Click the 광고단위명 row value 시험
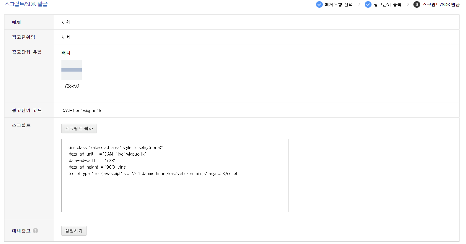 coord(66,37)
